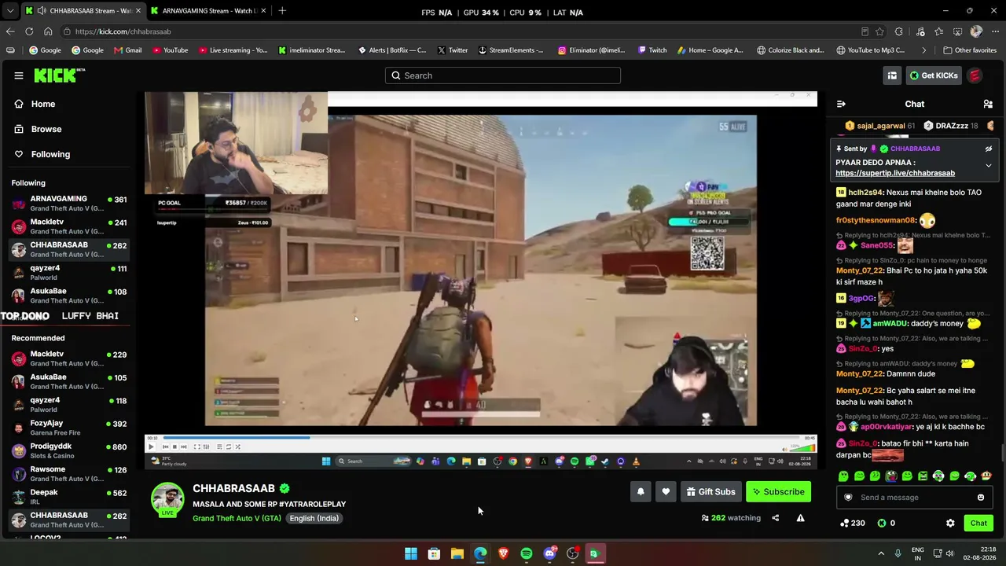
Task: Open Following in the sidebar
Action: [50, 154]
